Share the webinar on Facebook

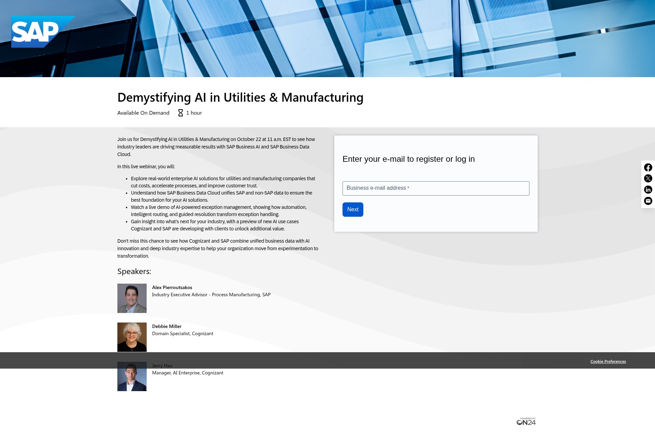[648, 167]
